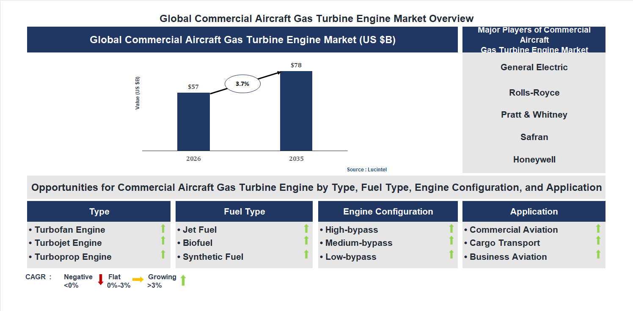Viewport: 633px width, 311px height.
Task: Click the green arrow beside Cargo Transport
Action: [x=598, y=240]
